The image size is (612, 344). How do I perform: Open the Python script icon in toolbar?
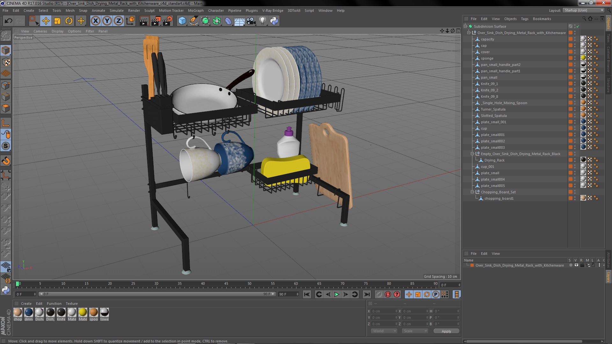click(x=274, y=21)
